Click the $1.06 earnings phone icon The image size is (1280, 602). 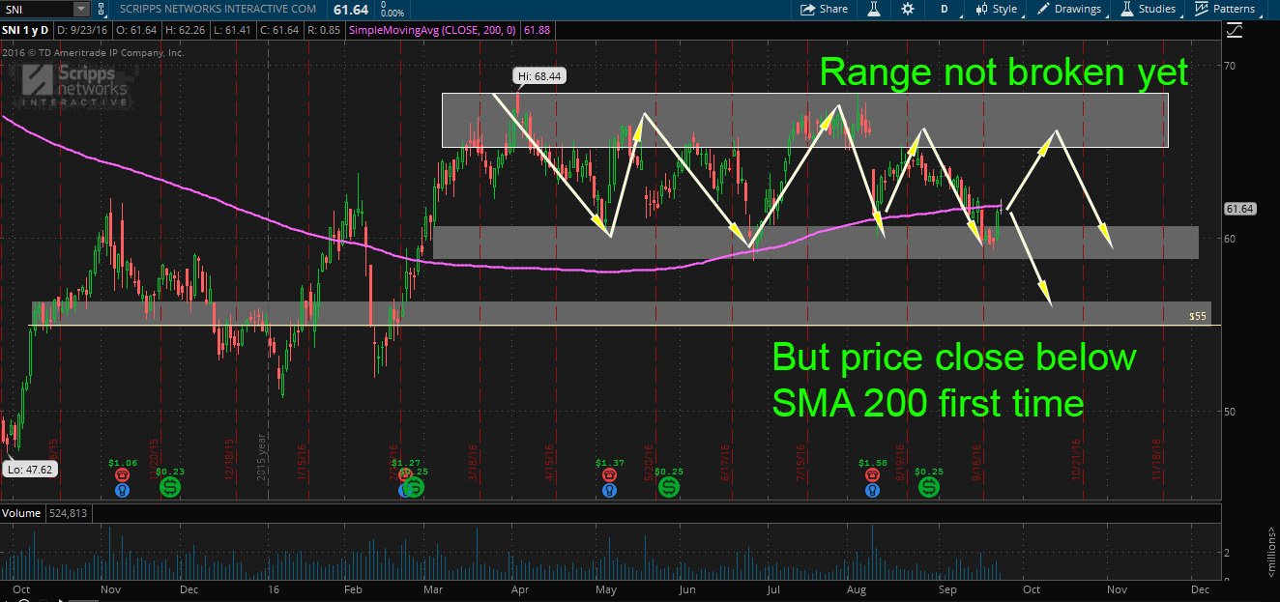coord(123,475)
